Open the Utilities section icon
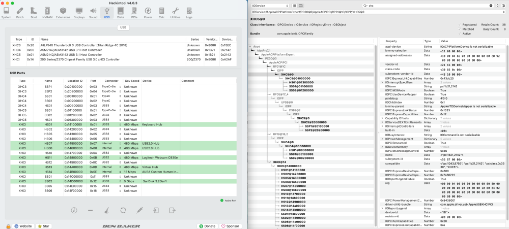This screenshot has height=229, width=509. click(175, 13)
